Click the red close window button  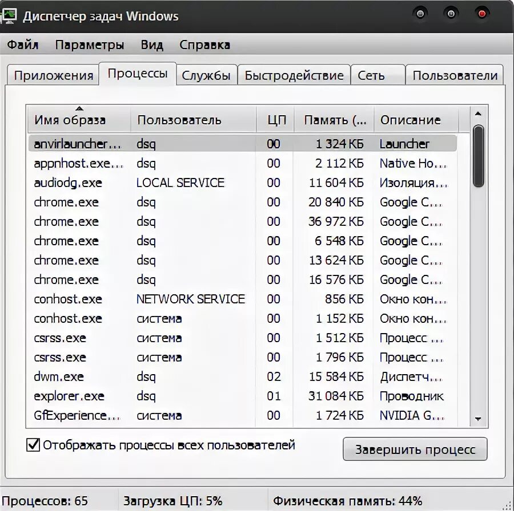pyautogui.click(x=482, y=14)
